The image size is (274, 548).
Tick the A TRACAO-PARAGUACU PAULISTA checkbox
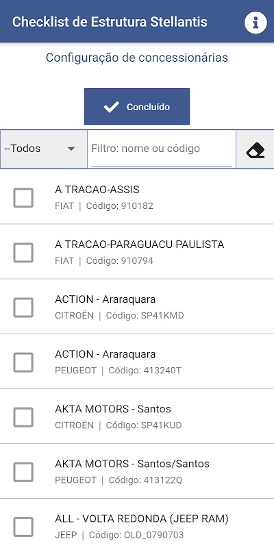coord(23,253)
